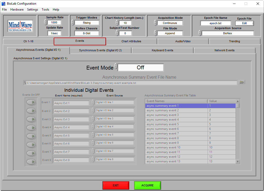Open the File menu

coord(4,10)
